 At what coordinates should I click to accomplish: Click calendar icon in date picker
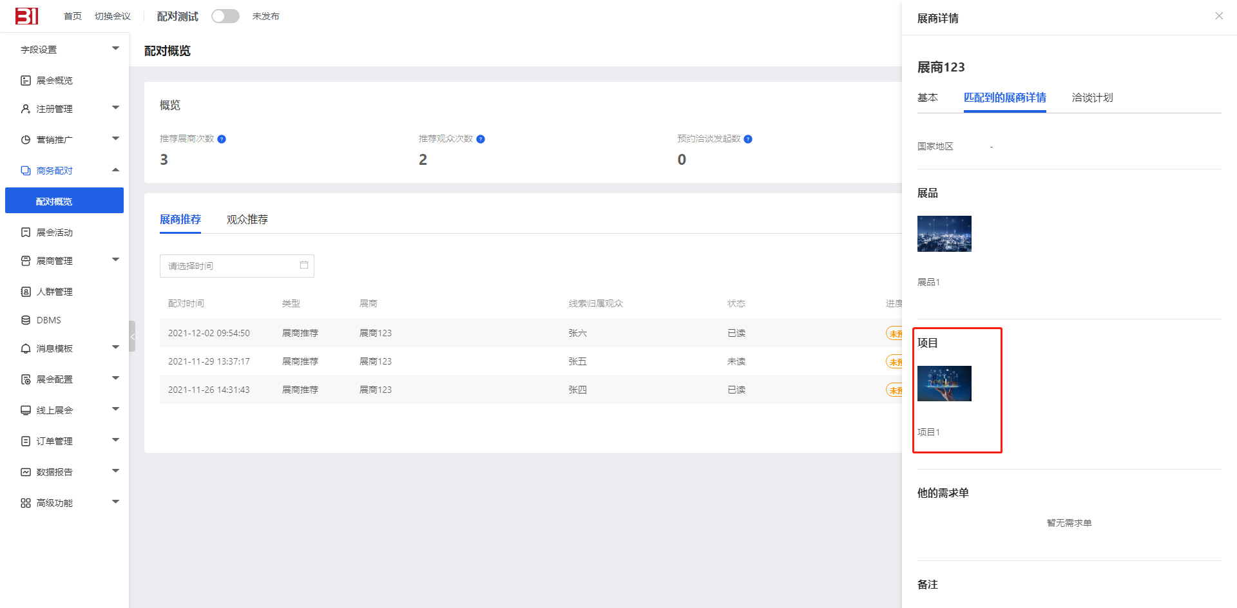(x=304, y=265)
